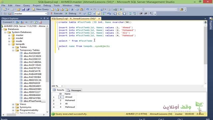Close the SQLQuery2.sql tab
Viewport: 213px width, 120px height.
coord(99,19)
